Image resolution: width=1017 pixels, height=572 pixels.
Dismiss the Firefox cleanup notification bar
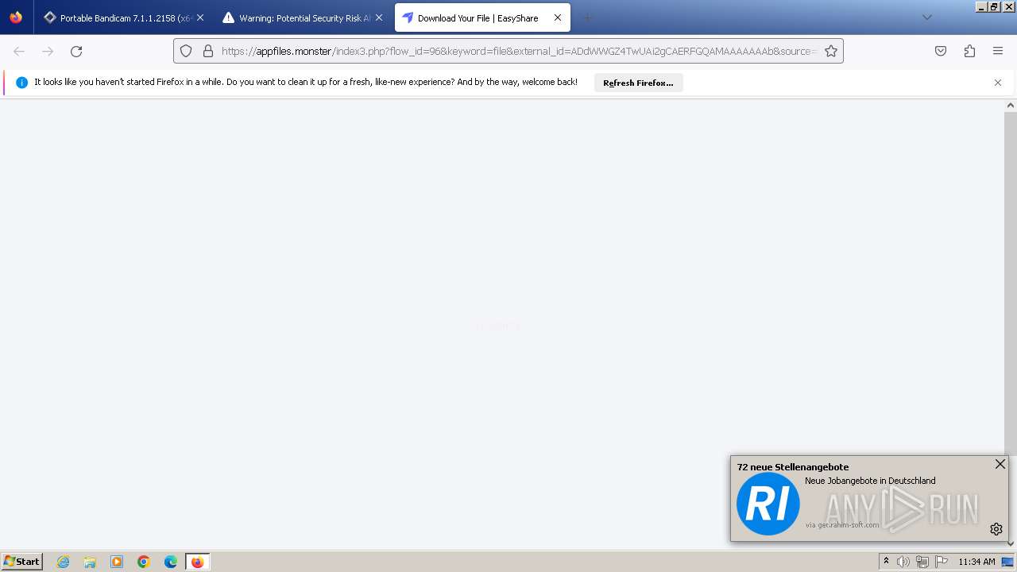coord(998,83)
